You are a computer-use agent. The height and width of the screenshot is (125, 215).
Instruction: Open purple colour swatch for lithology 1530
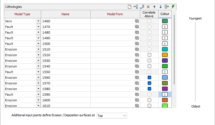(x=165, y=60)
